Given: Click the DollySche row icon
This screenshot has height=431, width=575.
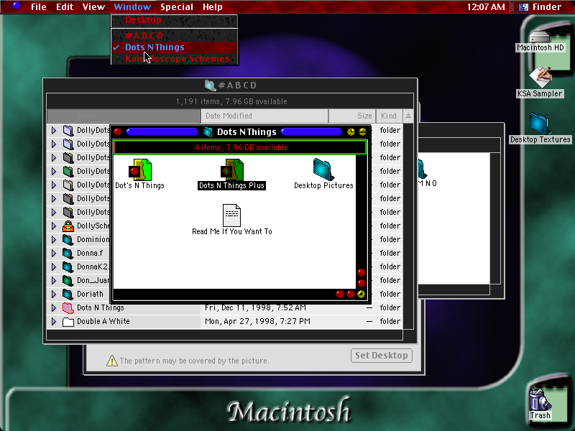Looking at the screenshot, I should point(68,226).
